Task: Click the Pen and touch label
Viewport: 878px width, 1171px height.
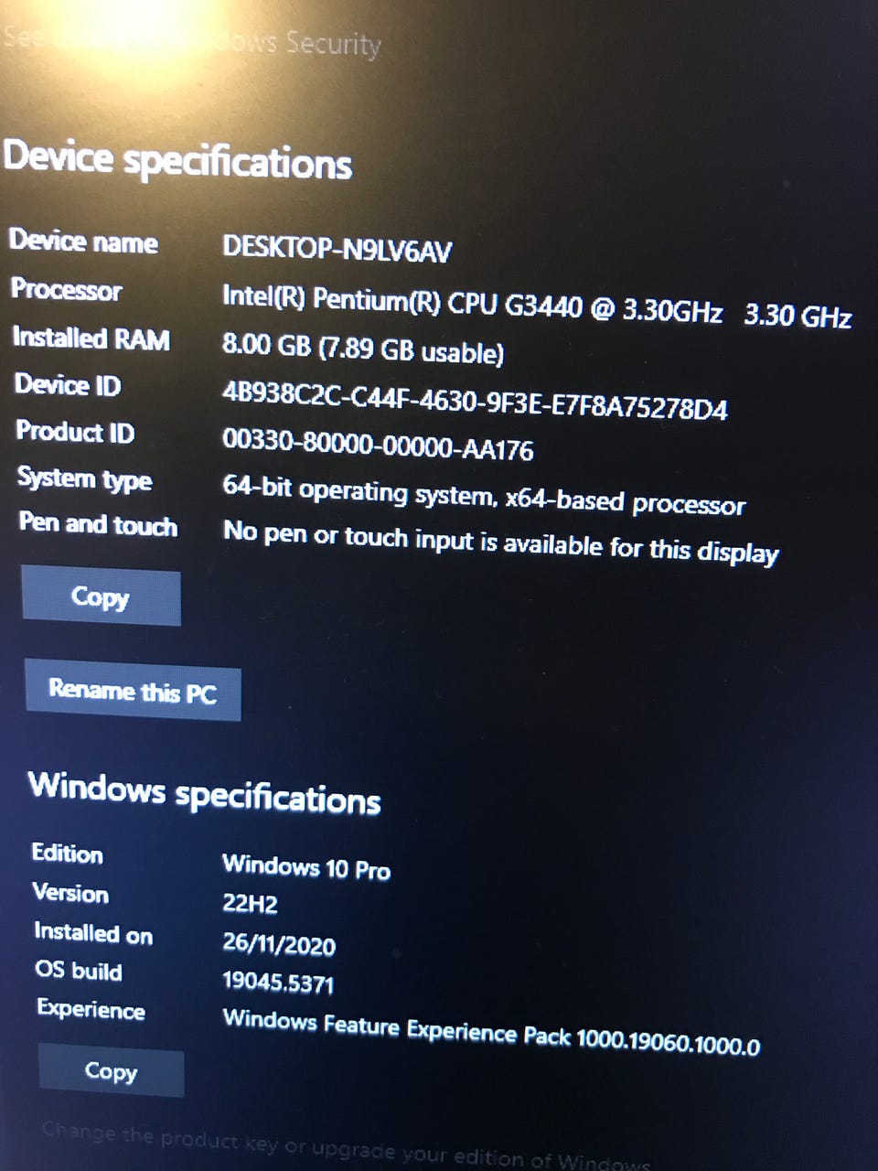Action: click(98, 524)
